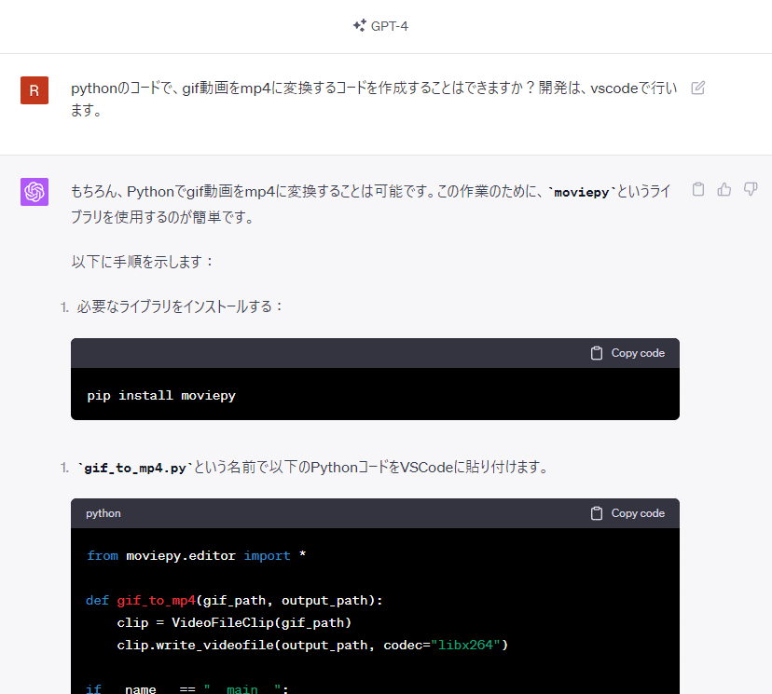Screen dimensions: 772x694
Task: Click the 'def gif_to_mp4' function definition line
Action: 234,601
